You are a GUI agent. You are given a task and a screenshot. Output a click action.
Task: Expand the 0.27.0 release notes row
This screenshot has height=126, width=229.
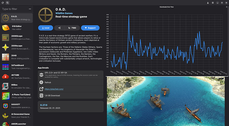(x=71, y=107)
